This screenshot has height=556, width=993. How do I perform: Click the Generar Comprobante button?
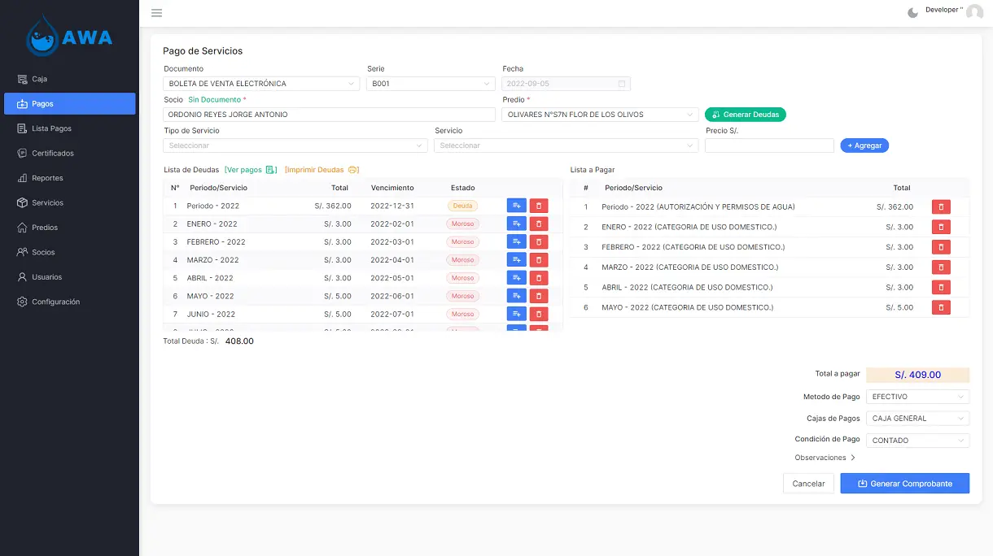pos(904,484)
